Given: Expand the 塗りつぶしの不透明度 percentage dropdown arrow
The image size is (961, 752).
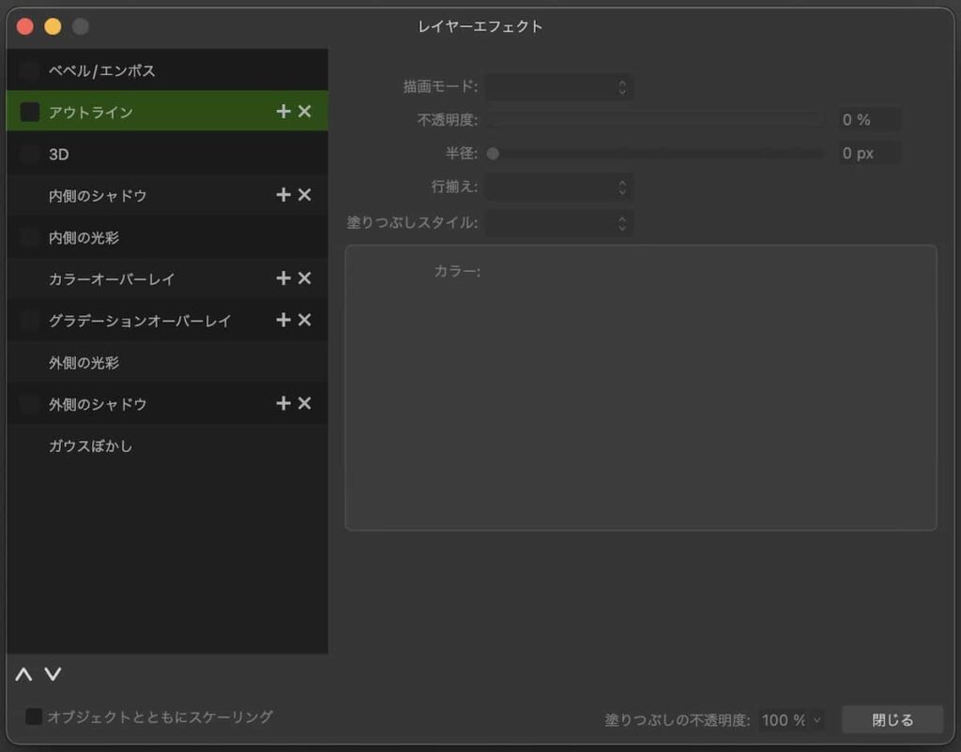Looking at the screenshot, I should 816,720.
